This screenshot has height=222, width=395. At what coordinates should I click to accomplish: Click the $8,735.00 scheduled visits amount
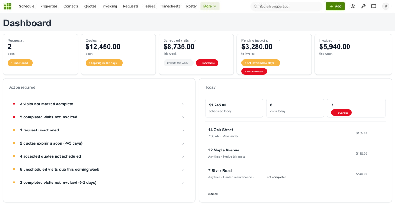click(x=179, y=47)
